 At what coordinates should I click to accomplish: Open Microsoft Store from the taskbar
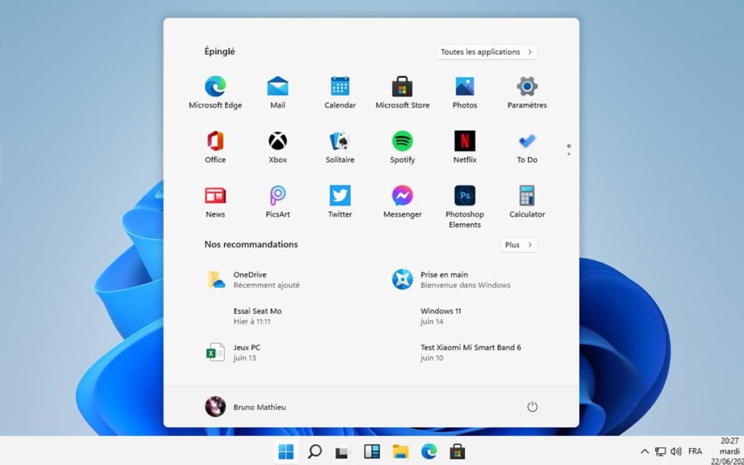pos(458,452)
